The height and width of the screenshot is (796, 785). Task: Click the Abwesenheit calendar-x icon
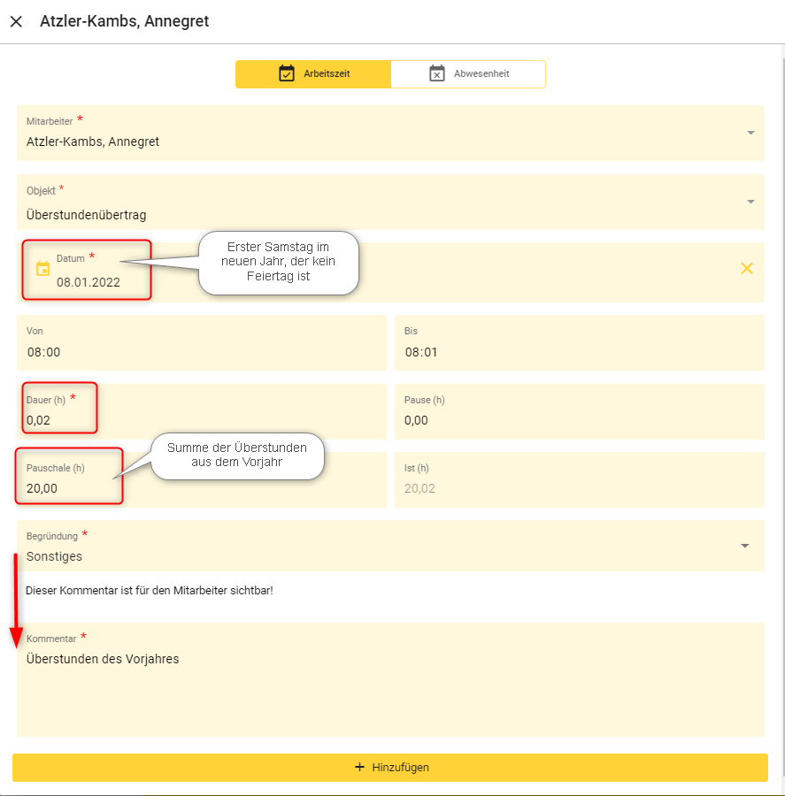click(436, 73)
